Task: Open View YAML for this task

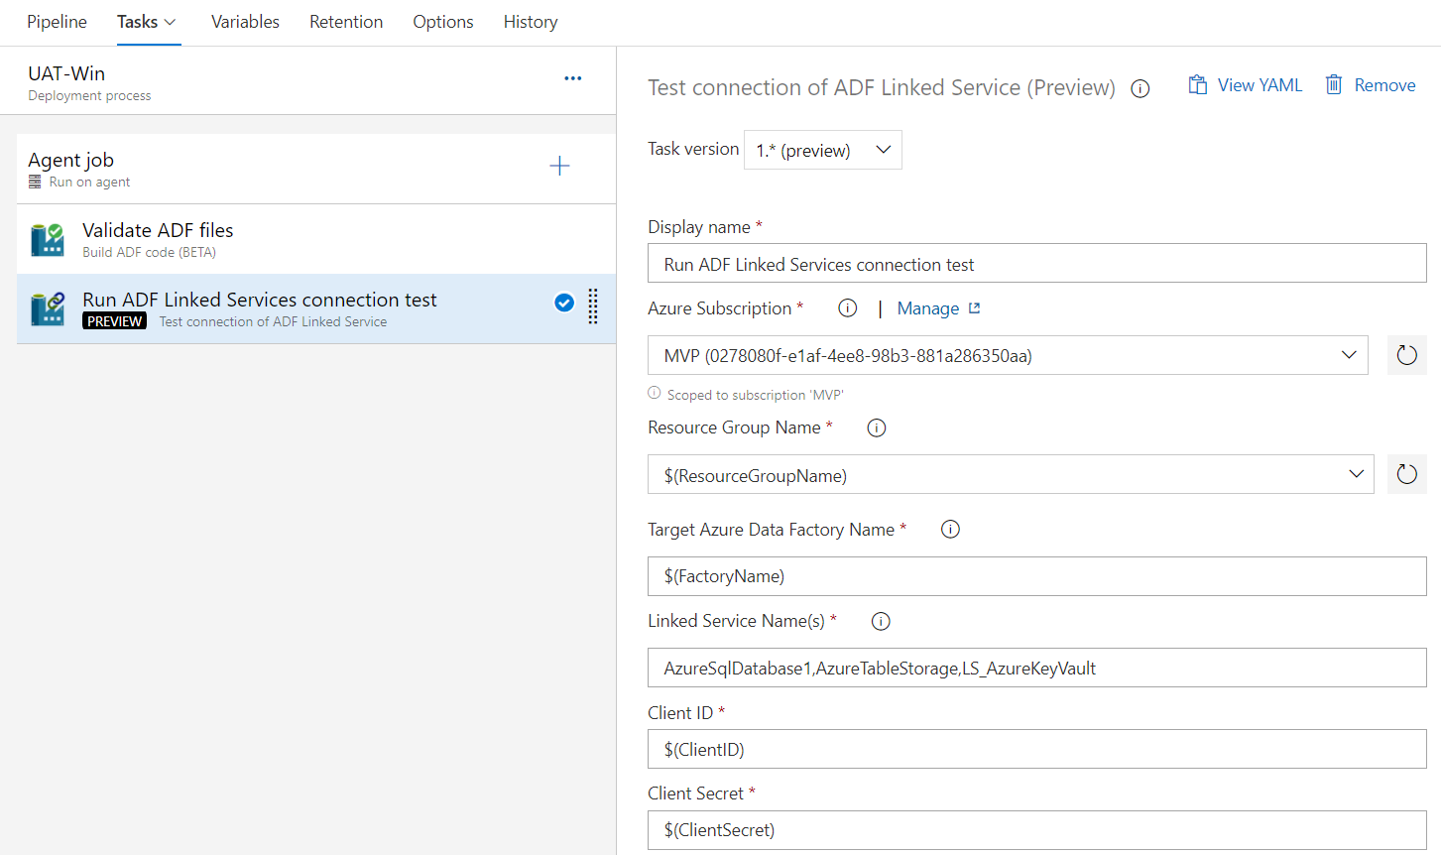Action: (x=1245, y=84)
